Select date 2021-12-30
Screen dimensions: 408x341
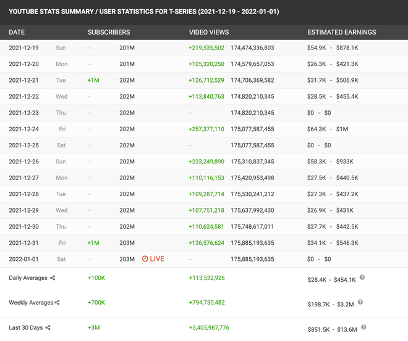tap(23, 227)
